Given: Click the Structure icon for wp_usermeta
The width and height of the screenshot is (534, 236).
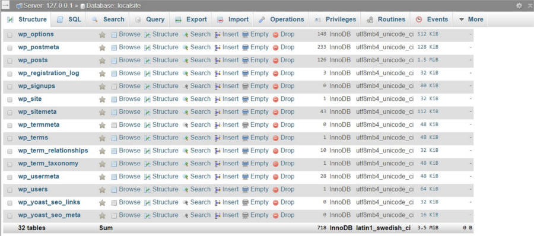Looking at the screenshot, I should tap(147, 177).
